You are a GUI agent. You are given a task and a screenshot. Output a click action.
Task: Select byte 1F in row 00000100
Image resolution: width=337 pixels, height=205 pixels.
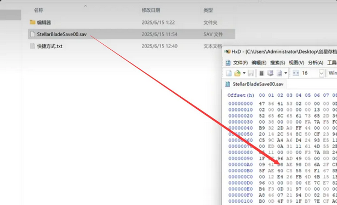click(299, 201)
